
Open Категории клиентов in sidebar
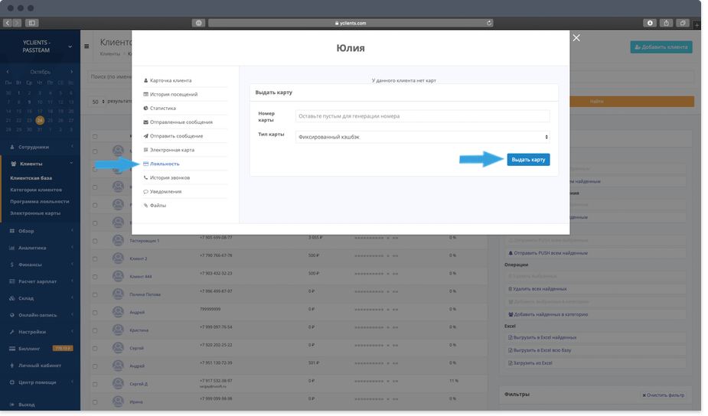click(x=36, y=190)
